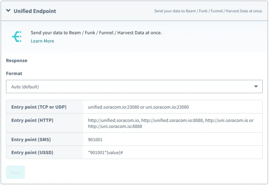Click the Entry point (USSD) label
Viewport: 269px width, 185px height.
pos(32,152)
